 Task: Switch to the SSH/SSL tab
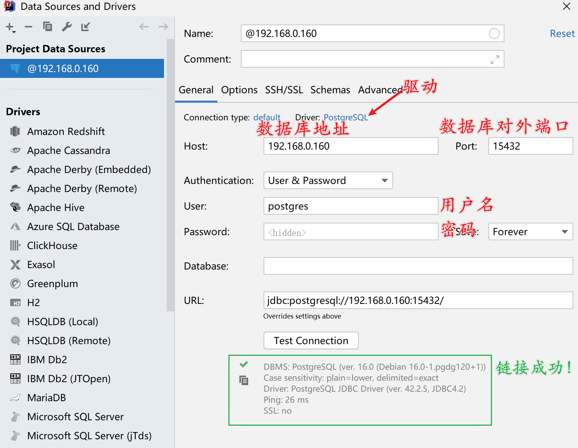(x=284, y=90)
